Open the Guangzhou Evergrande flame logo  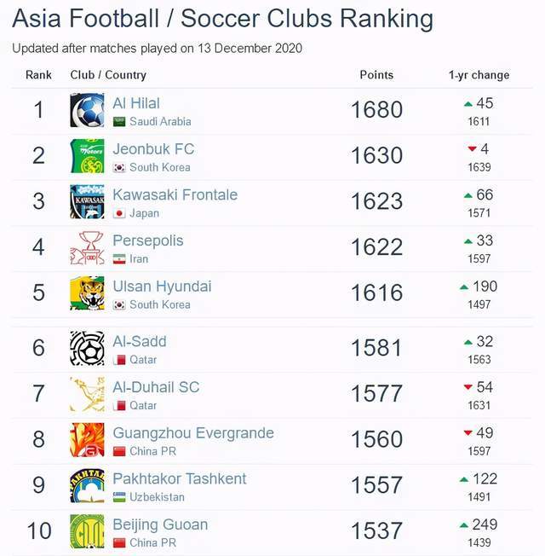[87, 440]
